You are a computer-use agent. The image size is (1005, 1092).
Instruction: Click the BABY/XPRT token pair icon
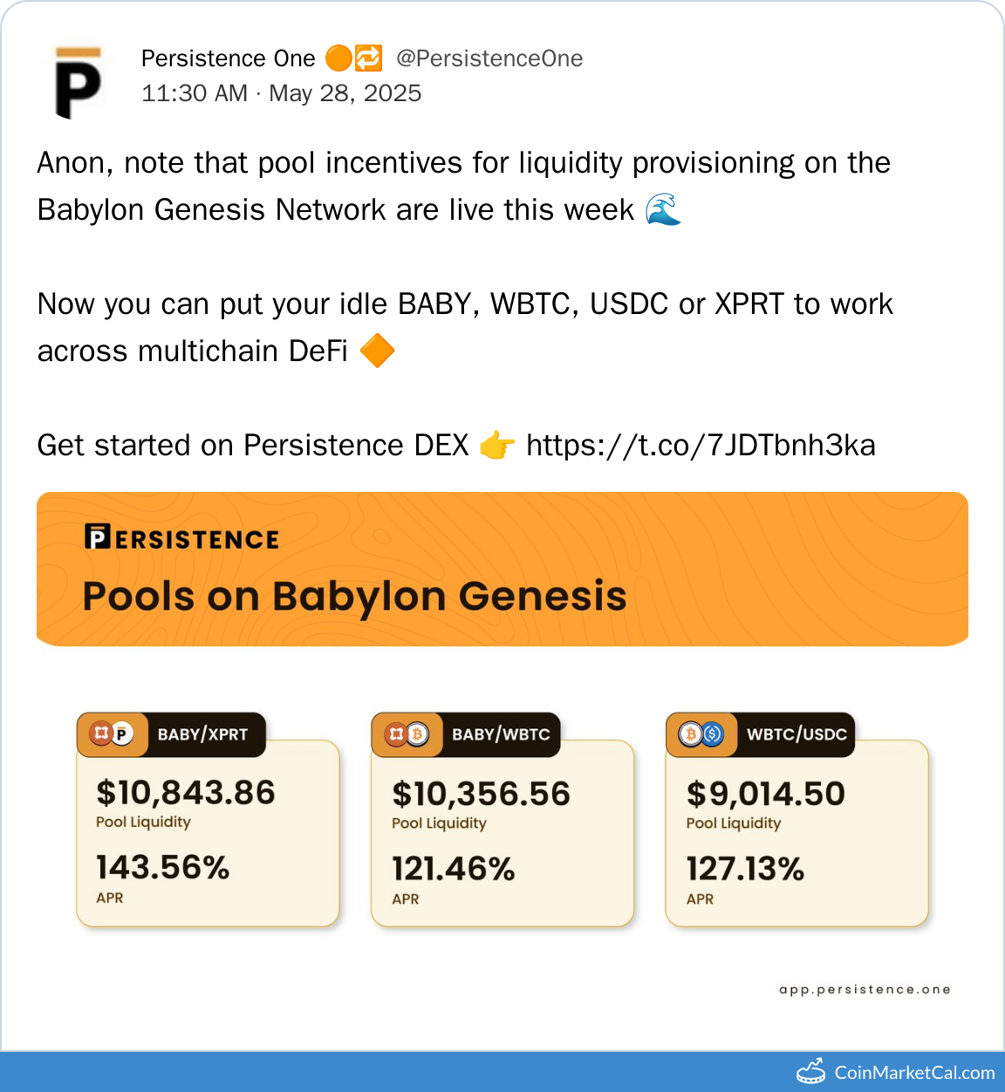point(112,734)
